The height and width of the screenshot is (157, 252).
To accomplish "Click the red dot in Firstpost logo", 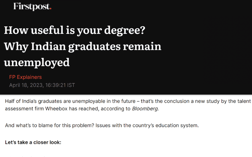I will click(x=50, y=9).
